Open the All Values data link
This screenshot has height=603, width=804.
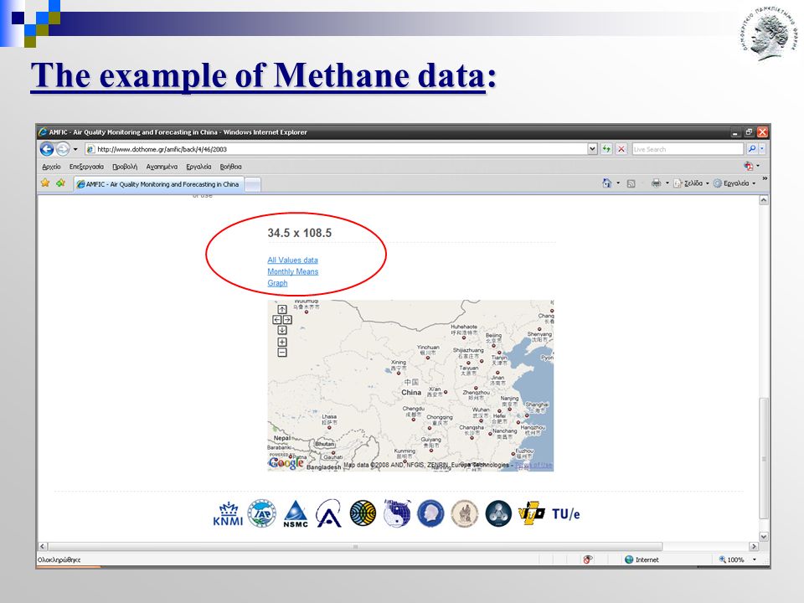point(292,260)
